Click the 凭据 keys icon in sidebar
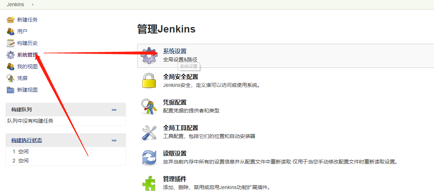Image resolution: width=434 pixels, height=192 pixels. coord(11,78)
